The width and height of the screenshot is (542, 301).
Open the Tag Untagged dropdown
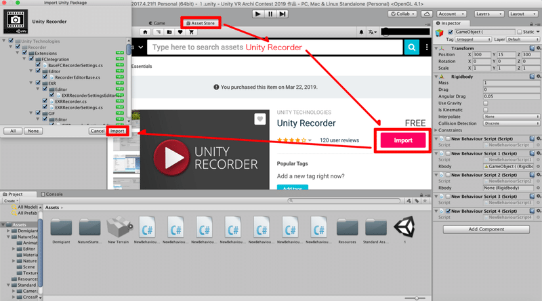[x=473, y=39]
